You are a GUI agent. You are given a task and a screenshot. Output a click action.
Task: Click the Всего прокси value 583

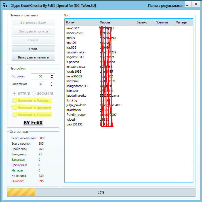click(x=41, y=144)
